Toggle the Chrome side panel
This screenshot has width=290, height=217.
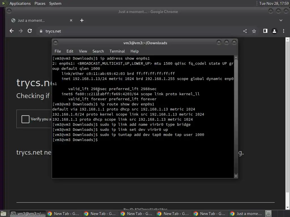coord(265,31)
